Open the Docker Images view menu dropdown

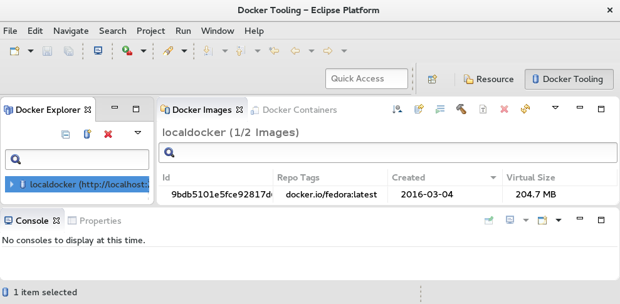click(x=555, y=108)
